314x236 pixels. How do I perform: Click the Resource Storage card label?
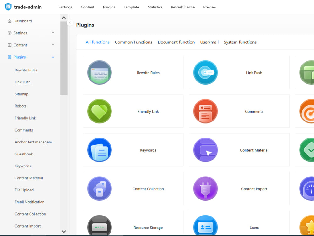pyautogui.click(x=148, y=228)
